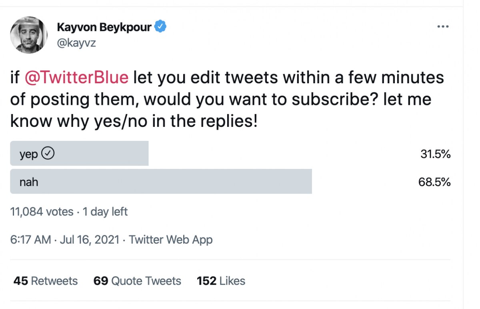
Task: Open the Twitter Web App source link
Action: [171, 240]
